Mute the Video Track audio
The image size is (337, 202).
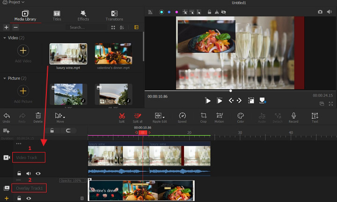29,173
